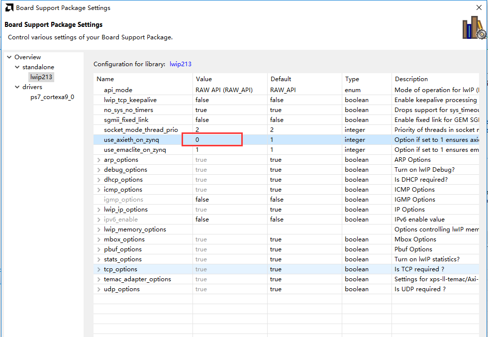Select the use_axieth_on_zynq name cell
Screen dimensions: 488x337
(x=131, y=140)
